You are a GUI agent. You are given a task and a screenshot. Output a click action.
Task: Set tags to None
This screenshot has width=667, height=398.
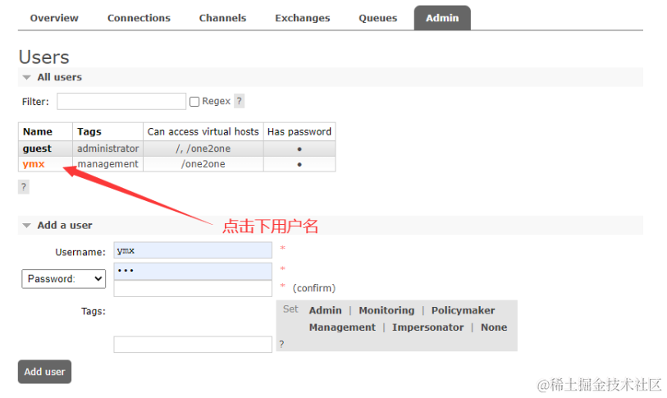tap(494, 327)
